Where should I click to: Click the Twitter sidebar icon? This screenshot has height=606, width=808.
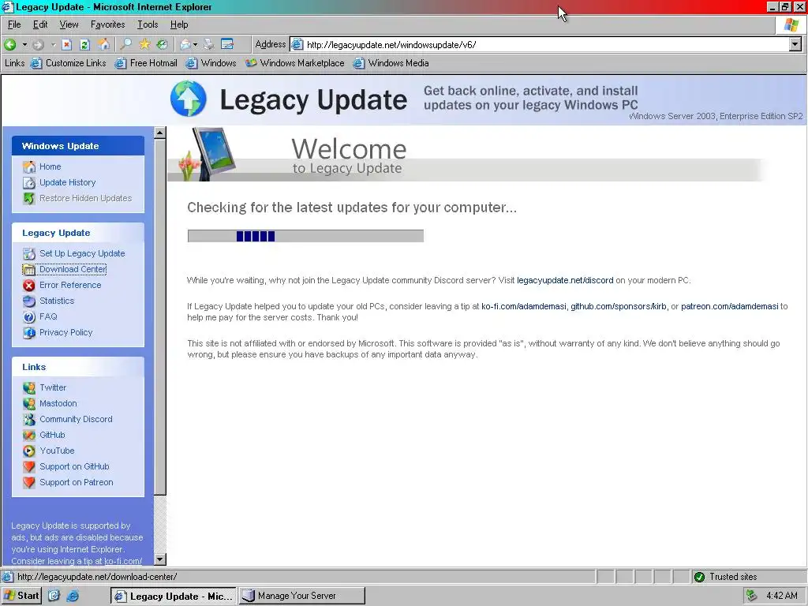pos(29,387)
